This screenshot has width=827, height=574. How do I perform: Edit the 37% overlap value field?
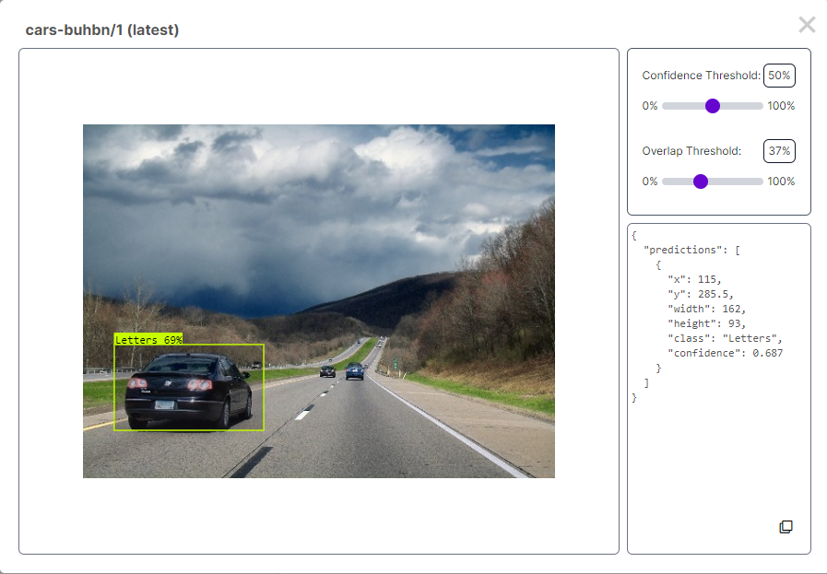point(777,150)
